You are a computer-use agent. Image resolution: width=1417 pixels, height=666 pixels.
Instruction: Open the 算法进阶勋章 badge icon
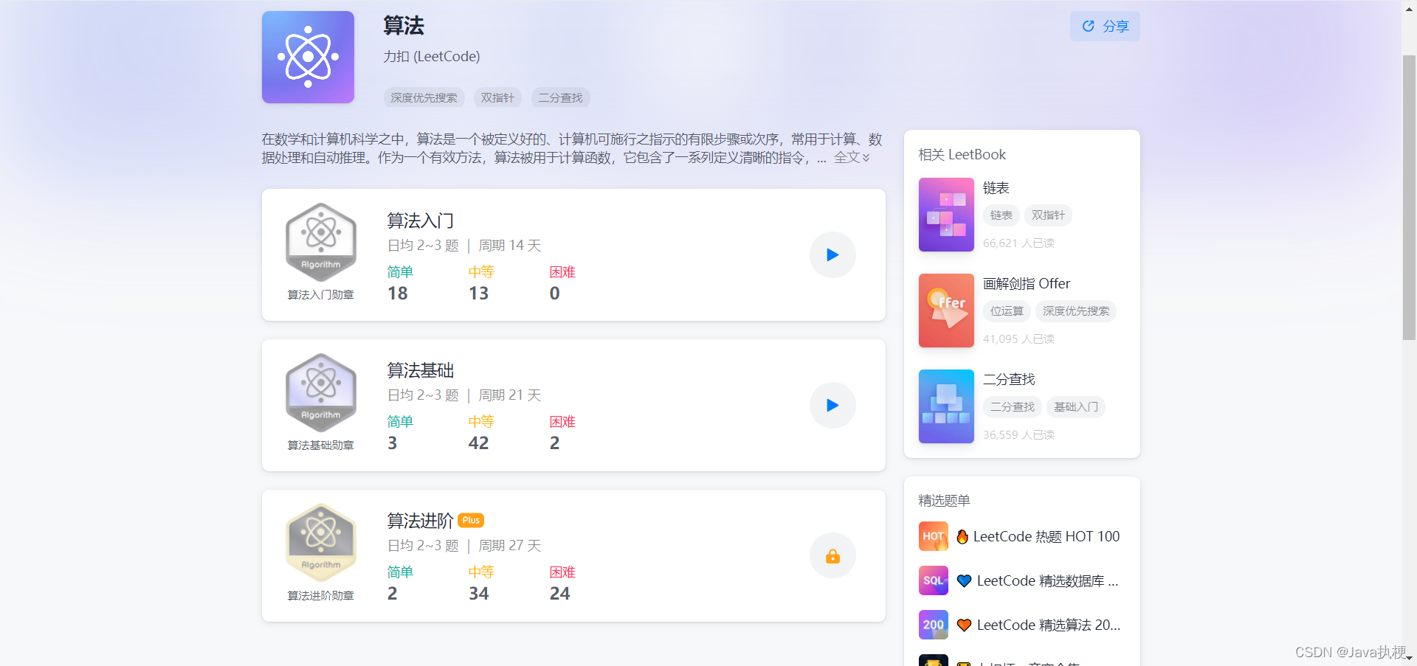click(321, 543)
